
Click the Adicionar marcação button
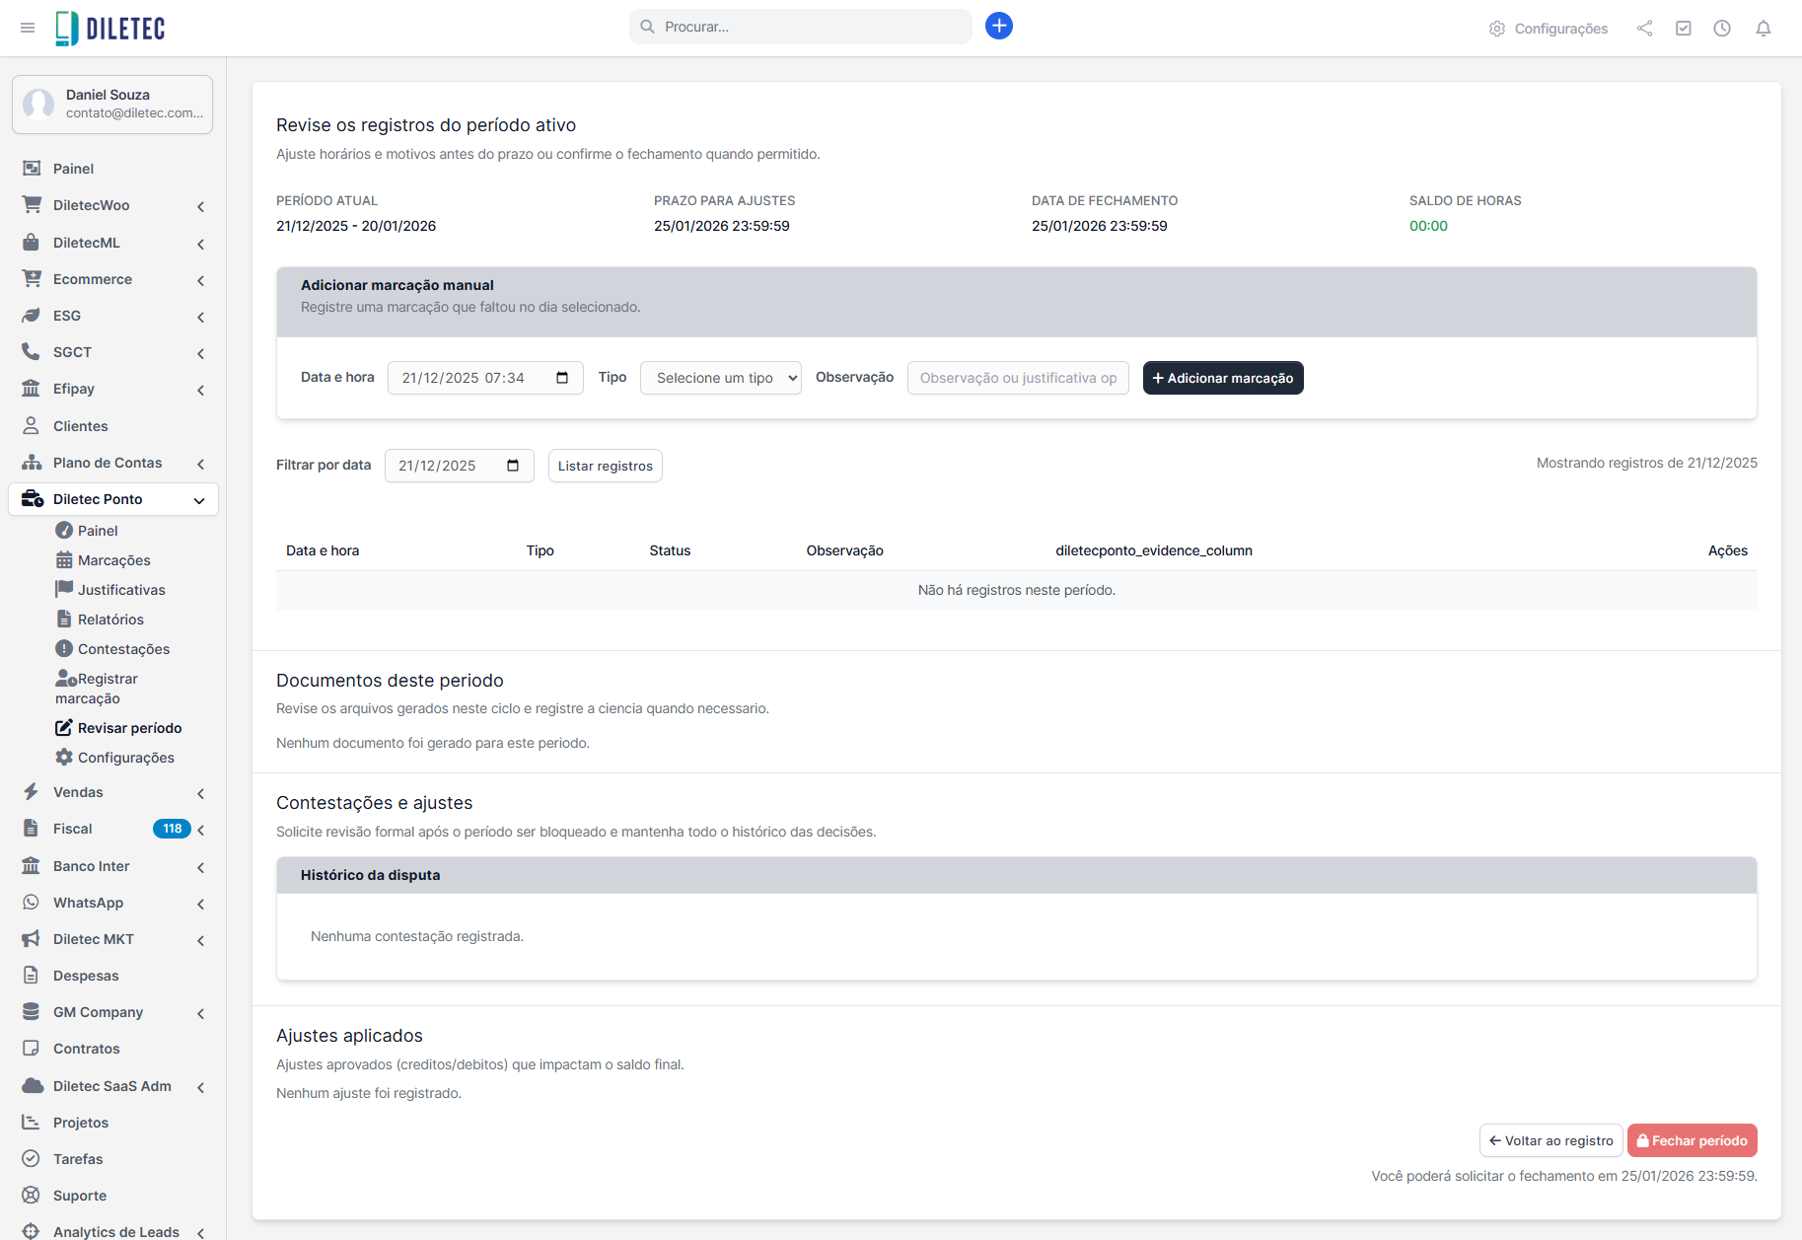pos(1222,378)
